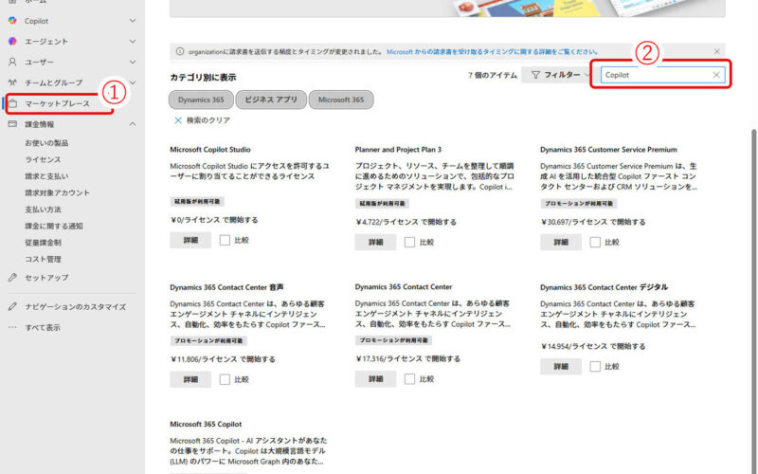Click the page vertical scrollbar
Image resolution: width=758 pixels, height=474 pixels.
pos(754,300)
